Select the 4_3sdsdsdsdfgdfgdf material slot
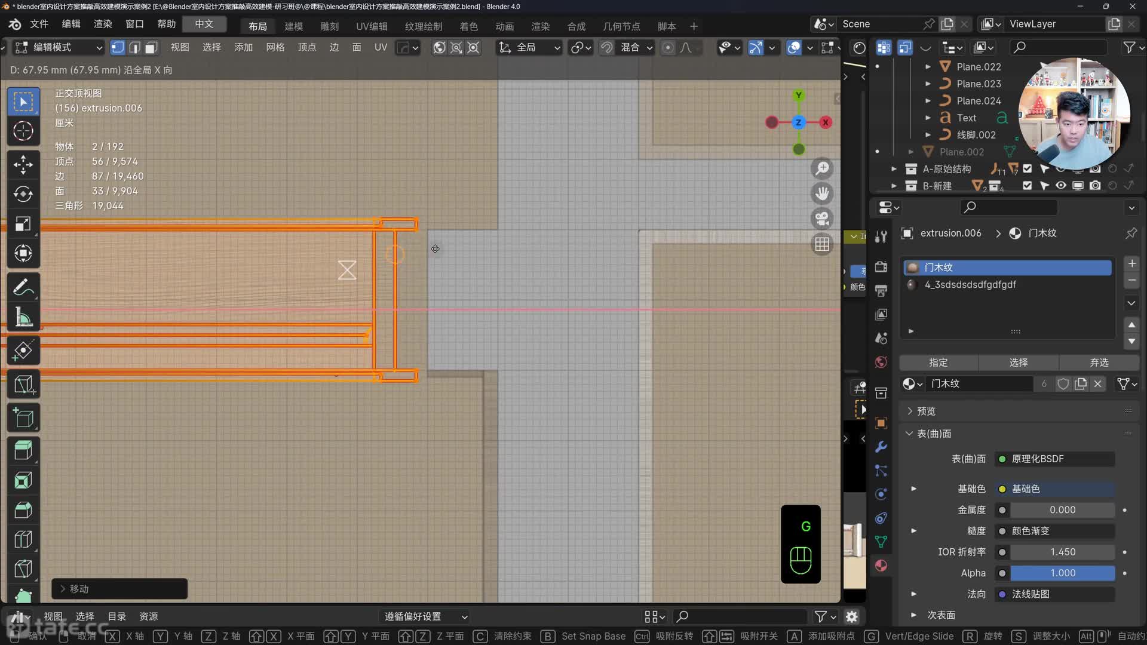 970,285
